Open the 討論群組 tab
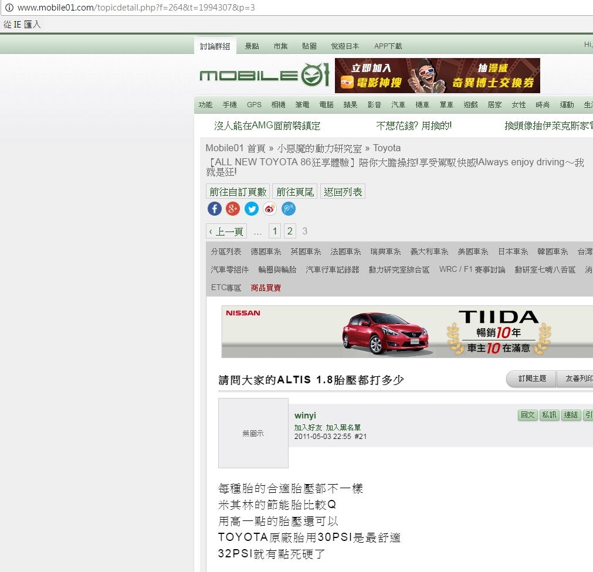 [215, 46]
